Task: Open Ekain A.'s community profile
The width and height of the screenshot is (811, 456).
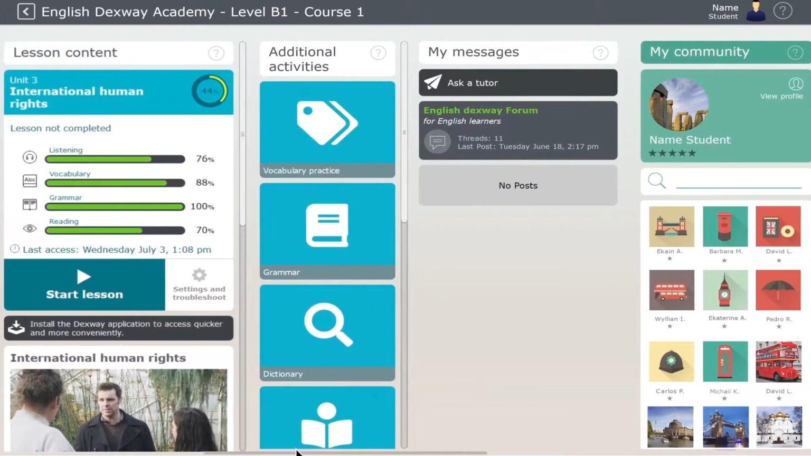Action: coord(671,226)
